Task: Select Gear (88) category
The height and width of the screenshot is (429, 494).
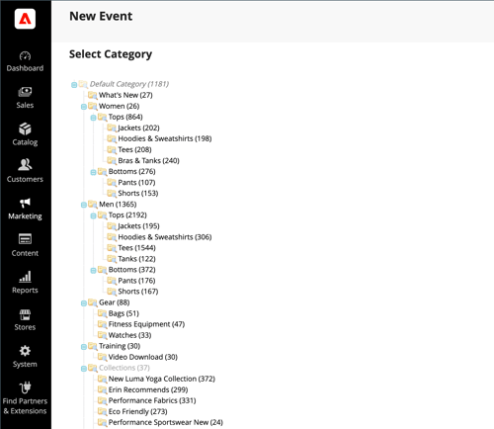Action: [115, 302]
